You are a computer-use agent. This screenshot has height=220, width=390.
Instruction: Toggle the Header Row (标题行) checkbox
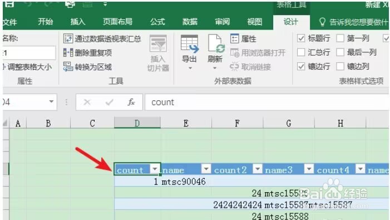pos(301,38)
